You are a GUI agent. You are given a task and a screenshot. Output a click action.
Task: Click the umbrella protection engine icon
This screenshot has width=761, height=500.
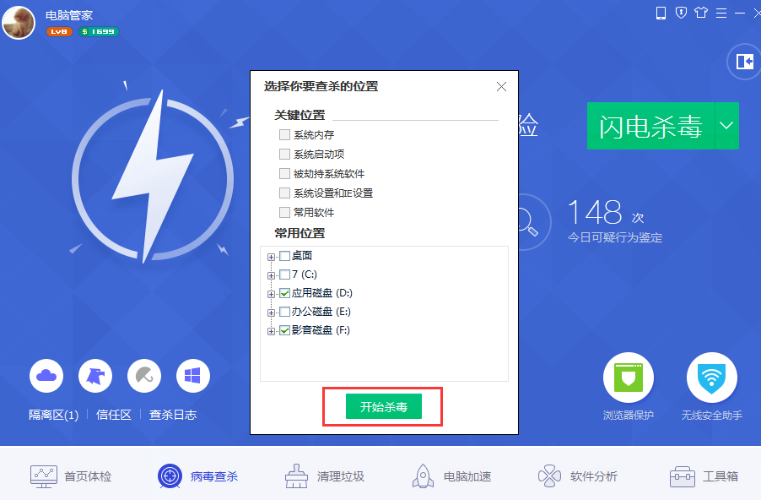point(144,376)
